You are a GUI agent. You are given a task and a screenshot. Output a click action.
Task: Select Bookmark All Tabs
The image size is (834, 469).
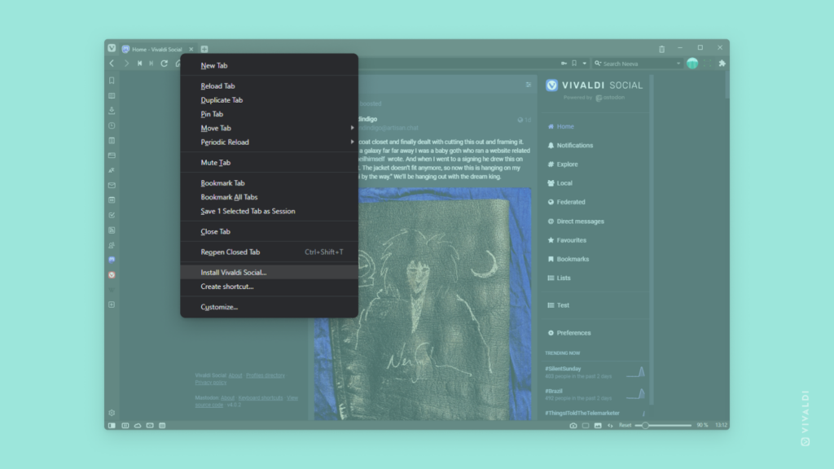pos(269,197)
